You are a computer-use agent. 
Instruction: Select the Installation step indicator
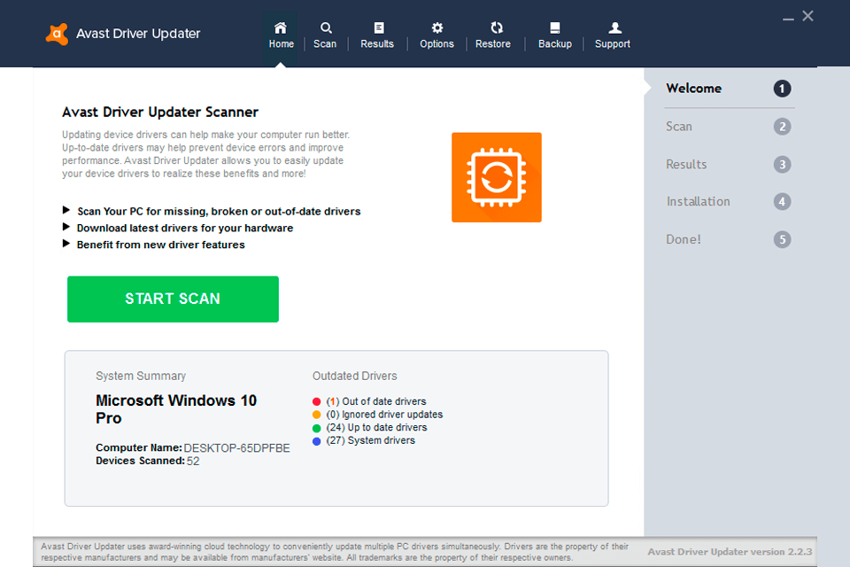coord(699,201)
